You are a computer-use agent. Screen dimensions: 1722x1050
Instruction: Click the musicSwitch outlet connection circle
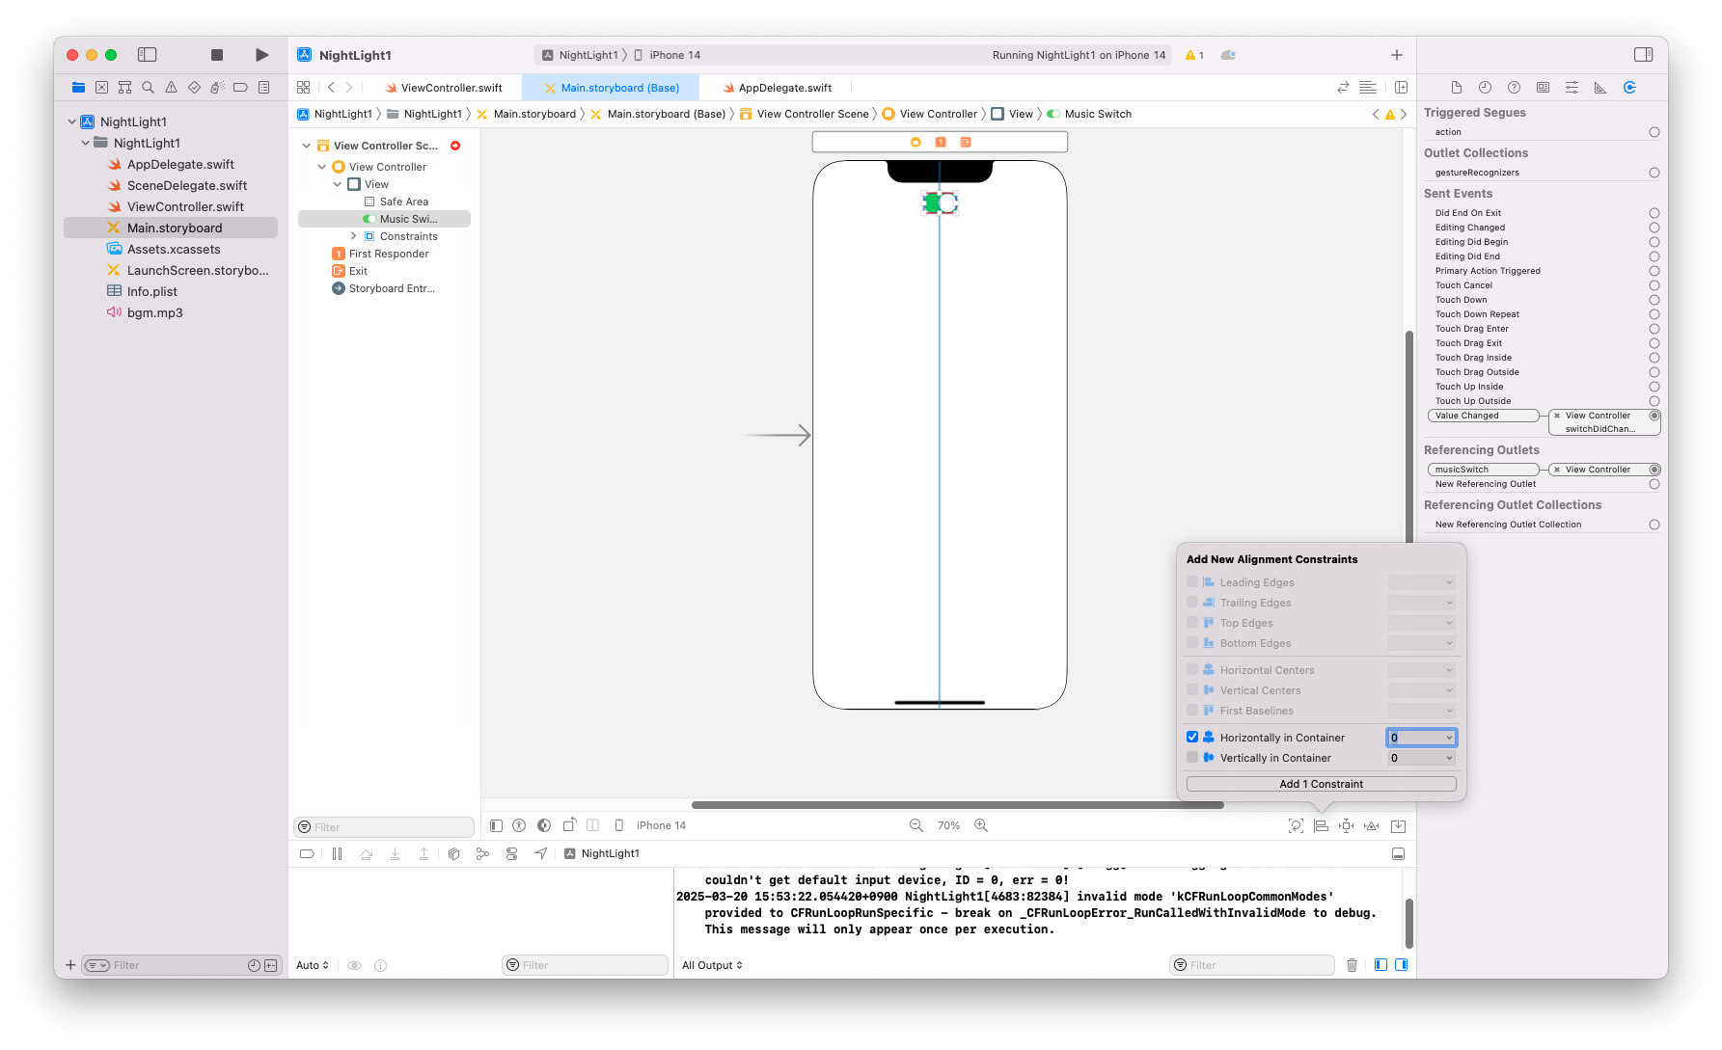click(x=1654, y=470)
